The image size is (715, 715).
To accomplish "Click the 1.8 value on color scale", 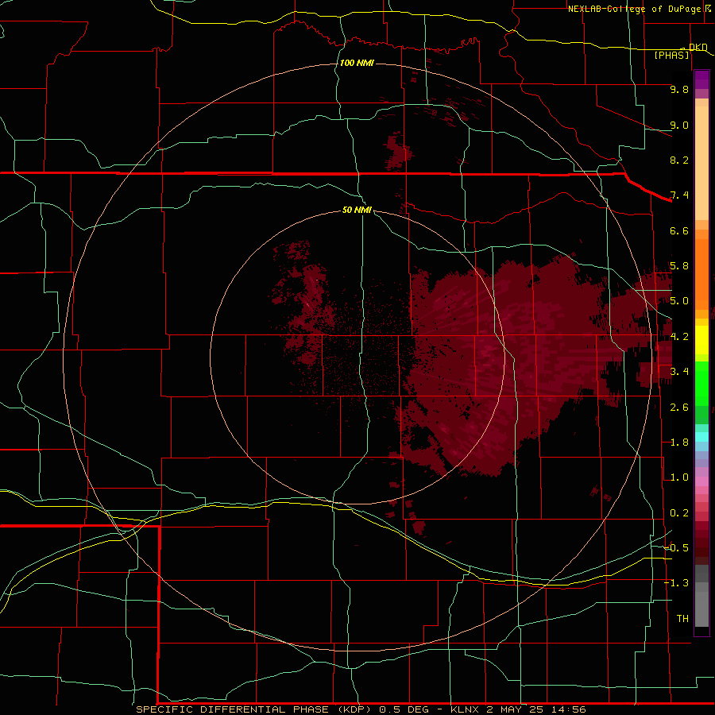I will pyautogui.click(x=679, y=443).
